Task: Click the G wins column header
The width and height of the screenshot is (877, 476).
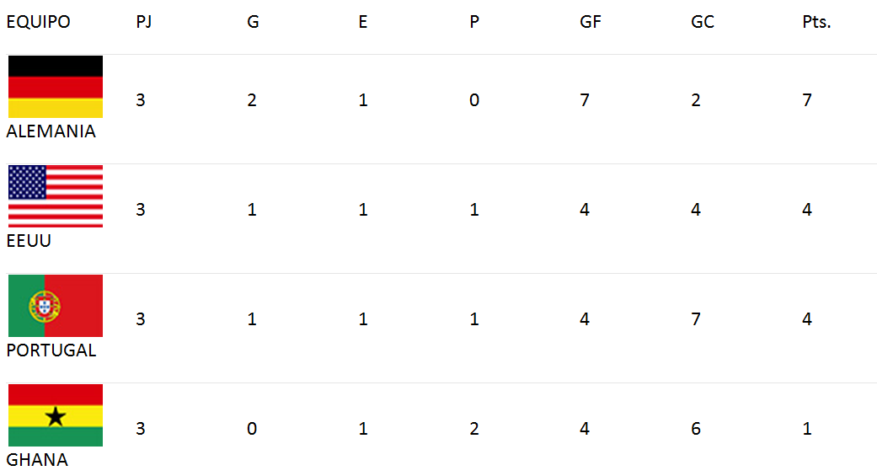Action: pos(253,22)
